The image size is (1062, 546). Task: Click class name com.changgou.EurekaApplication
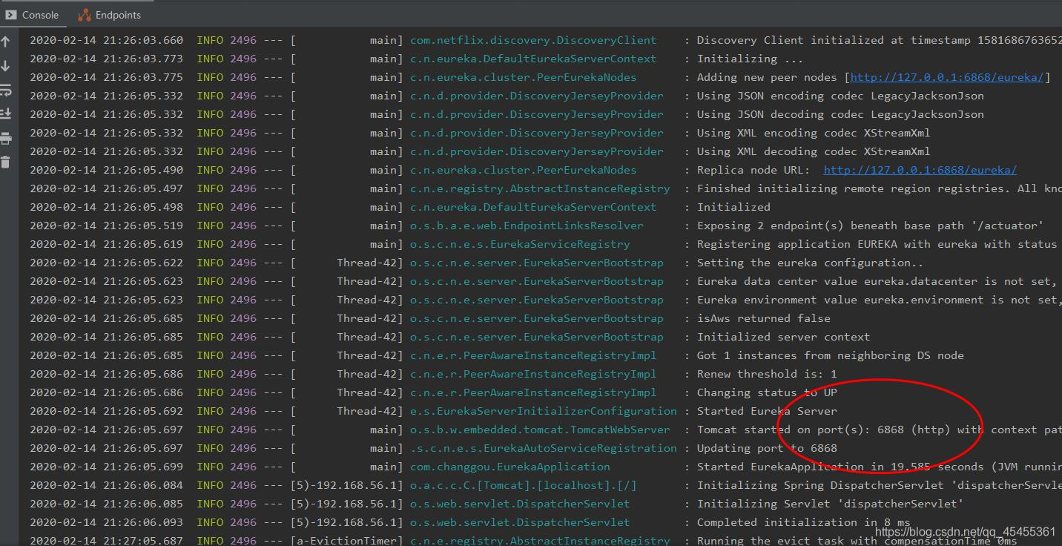coord(510,467)
